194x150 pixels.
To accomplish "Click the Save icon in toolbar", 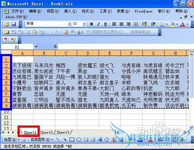I will pyautogui.click(x=14, y=24).
